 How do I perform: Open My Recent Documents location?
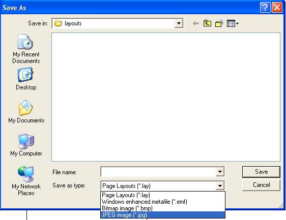click(26, 49)
